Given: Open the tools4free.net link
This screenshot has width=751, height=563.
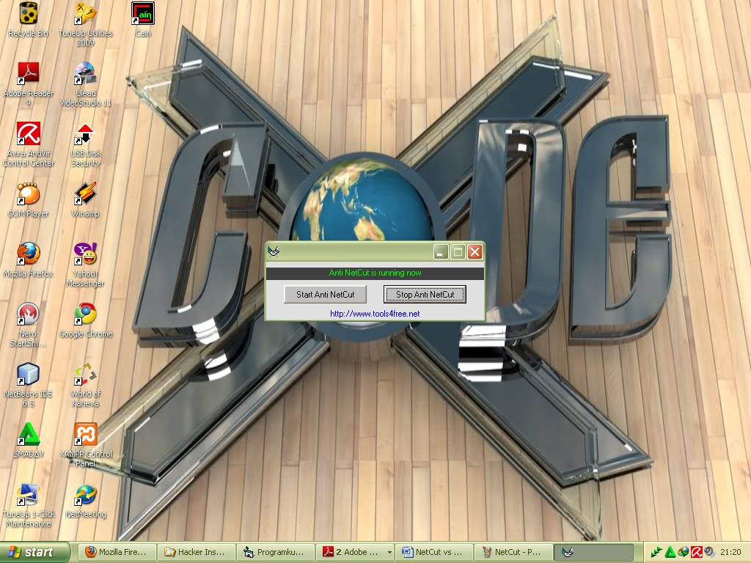Looking at the screenshot, I should click(375, 314).
